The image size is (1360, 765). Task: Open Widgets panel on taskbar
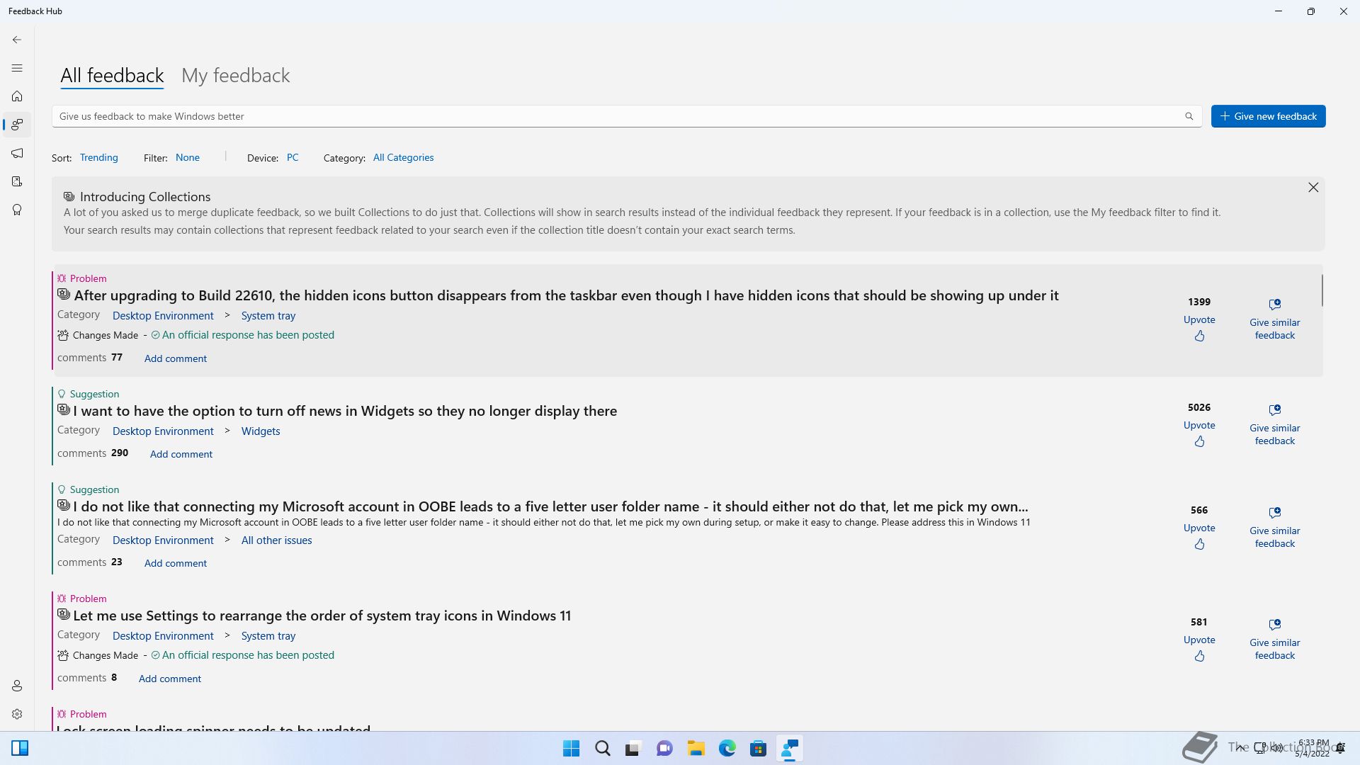coord(20,749)
